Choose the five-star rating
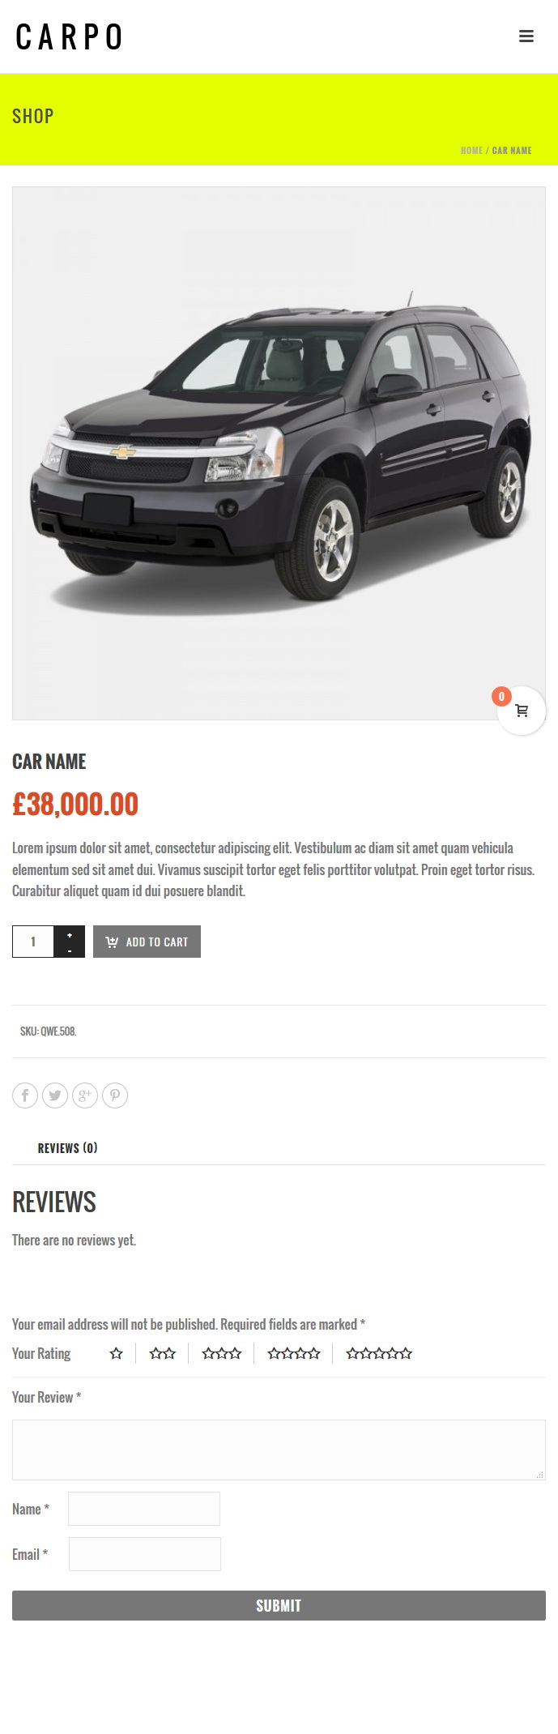This screenshot has height=1734, width=558. [379, 1353]
